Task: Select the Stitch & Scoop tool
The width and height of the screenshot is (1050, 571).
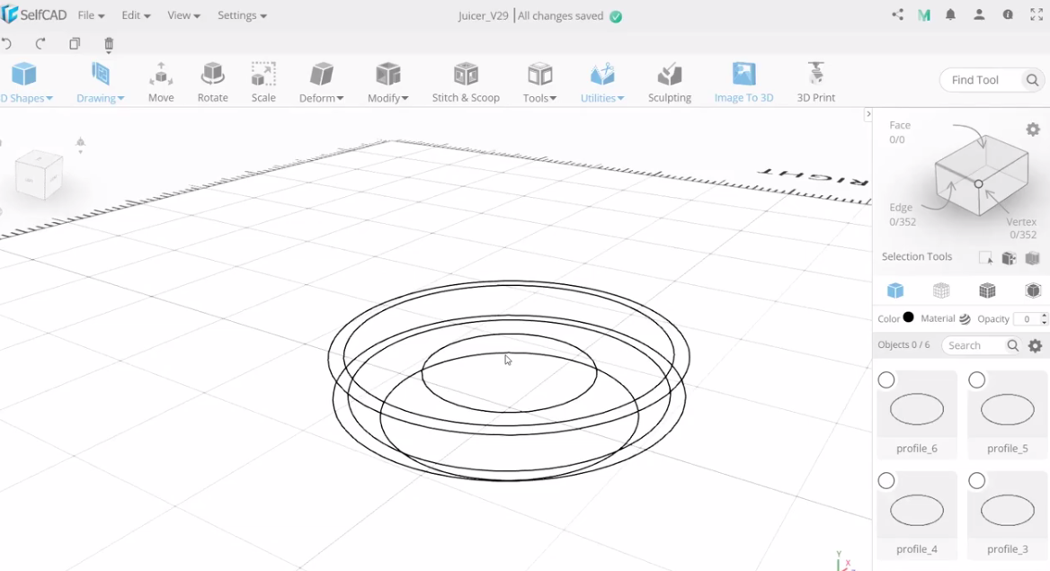Action: 466,83
